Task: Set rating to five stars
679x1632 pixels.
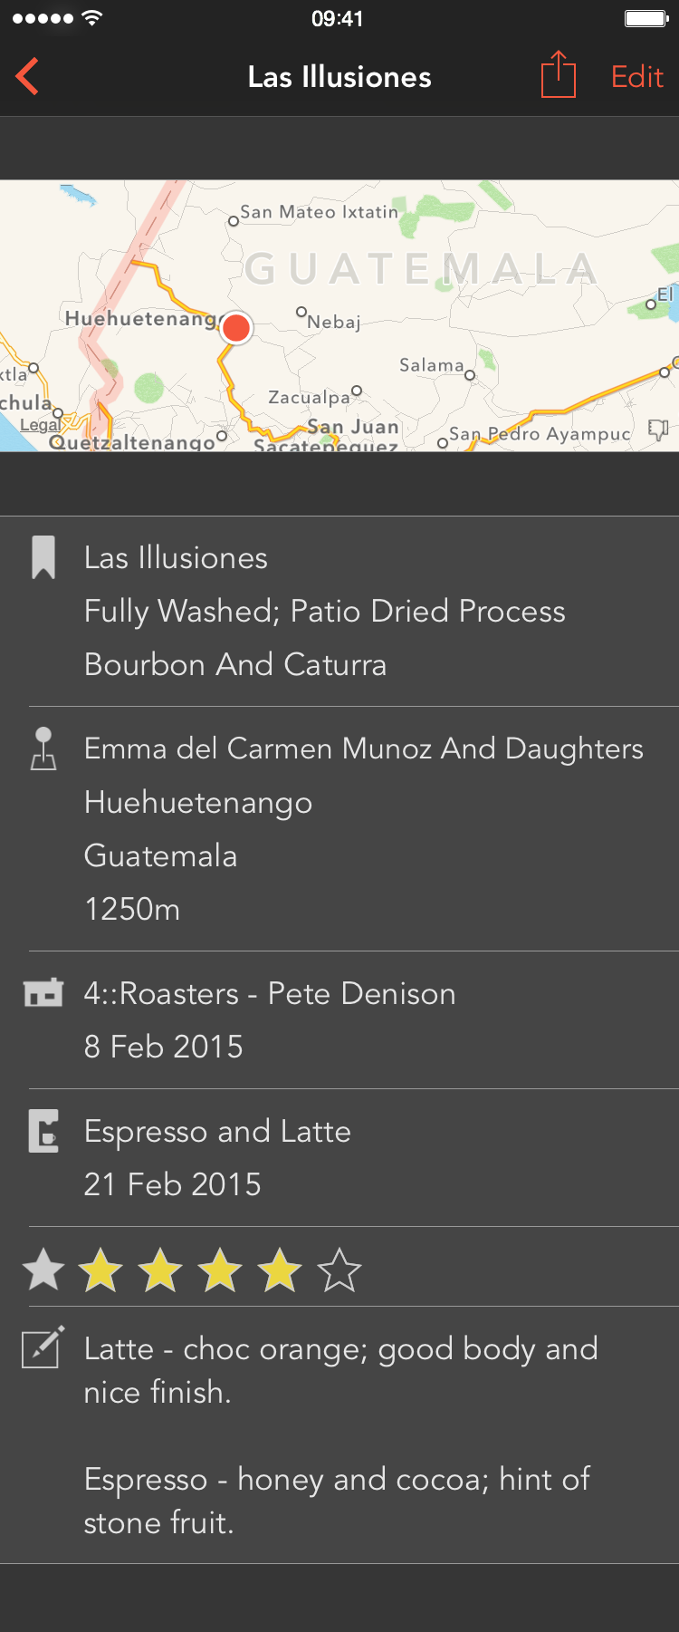Action: [x=339, y=1270]
